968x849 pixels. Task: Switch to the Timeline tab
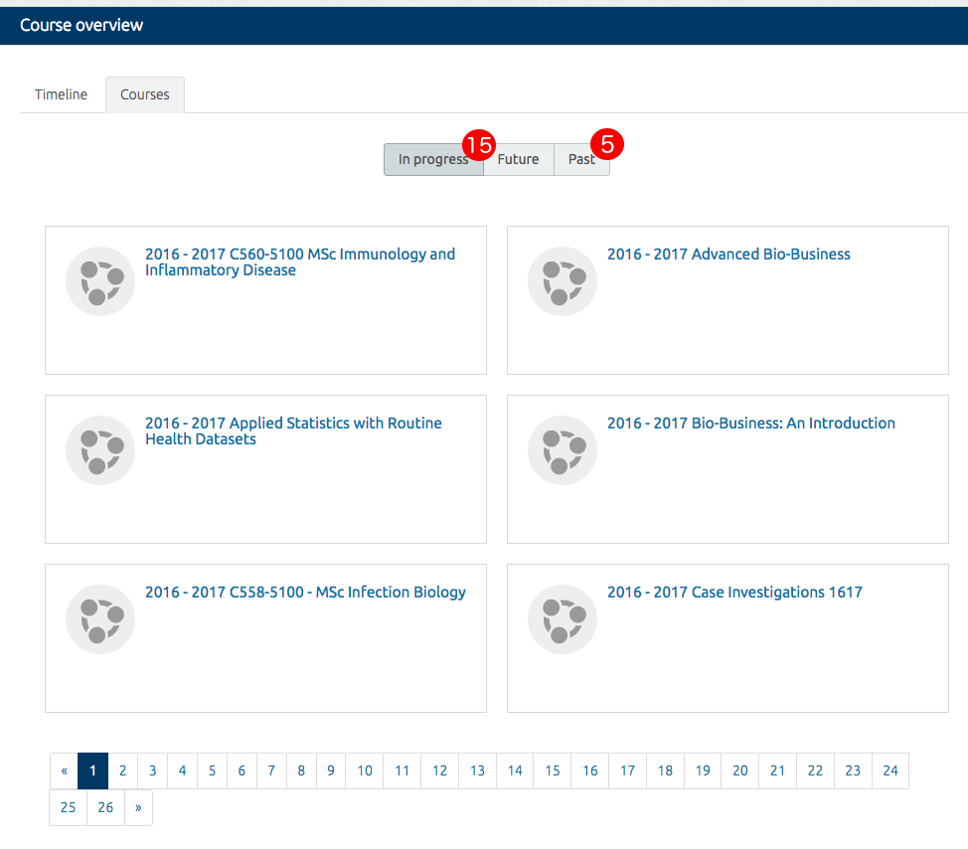tap(61, 94)
